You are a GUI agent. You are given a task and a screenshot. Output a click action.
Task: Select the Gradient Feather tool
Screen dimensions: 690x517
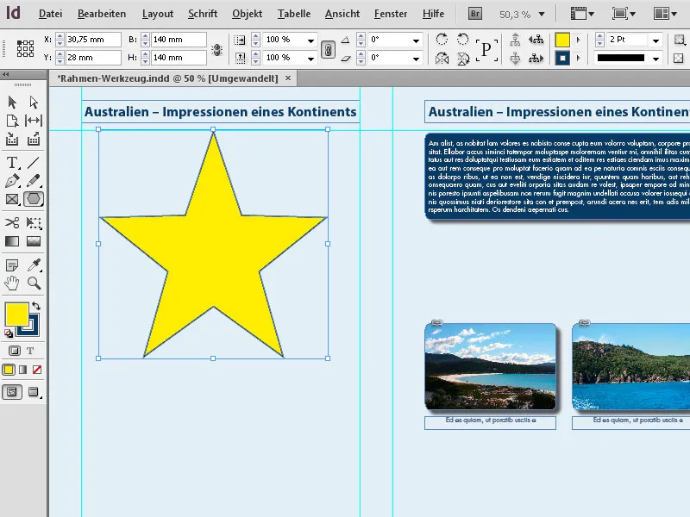pyautogui.click(x=34, y=241)
